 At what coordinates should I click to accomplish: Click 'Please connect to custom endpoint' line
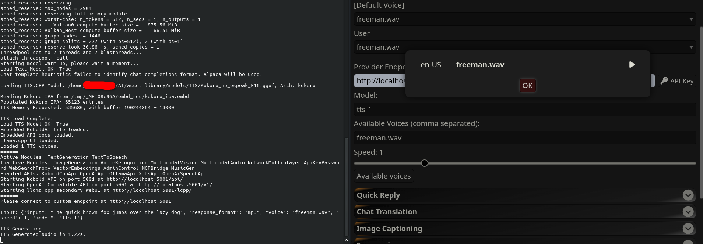point(85,201)
